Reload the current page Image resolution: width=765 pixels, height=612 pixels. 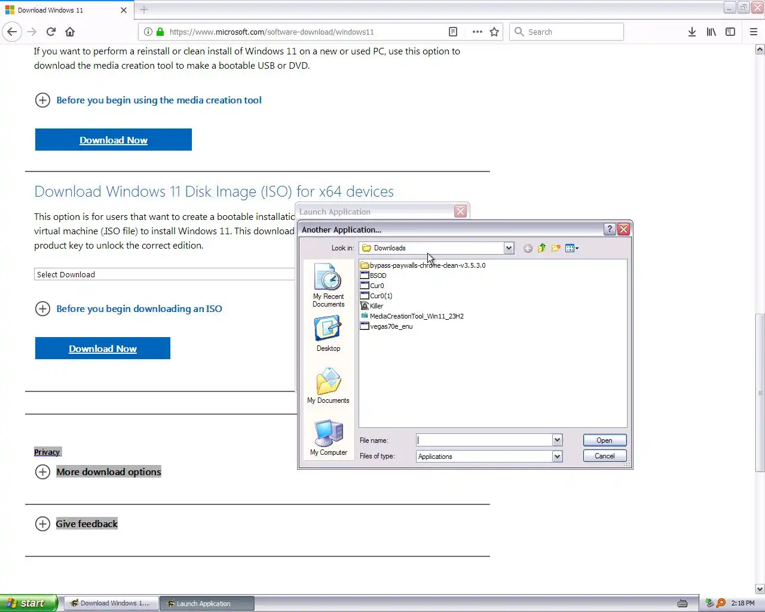(x=51, y=32)
